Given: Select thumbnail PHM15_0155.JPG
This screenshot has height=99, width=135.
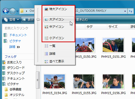Looking at the screenshot, I should pyautogui.click(x=84, y=82).
